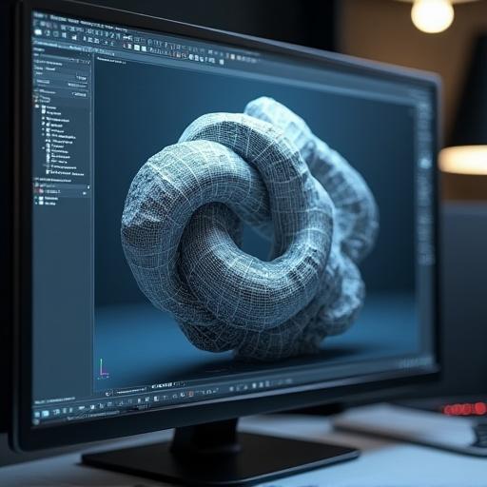Click the arrow at the highlighted row's end

click(85, 193)
